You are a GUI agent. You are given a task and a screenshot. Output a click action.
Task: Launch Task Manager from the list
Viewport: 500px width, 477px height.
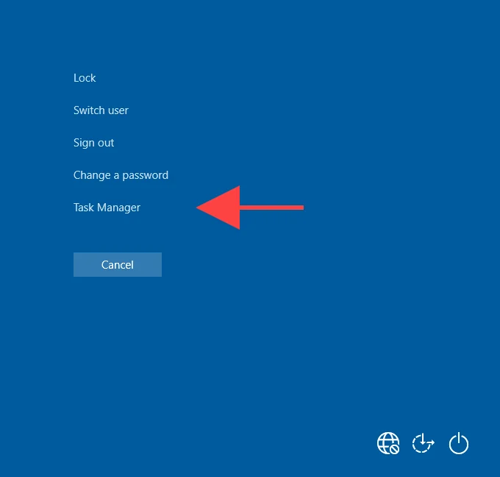pos(107,208)
